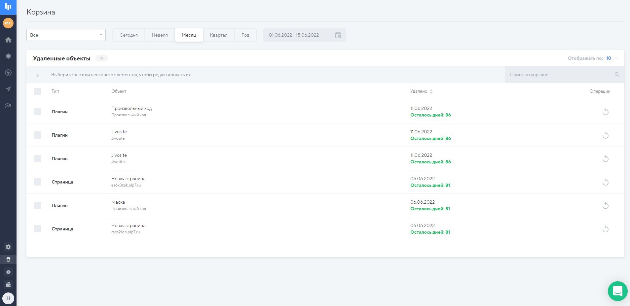Open the paper plane icon in sidebar

(8, 89)
